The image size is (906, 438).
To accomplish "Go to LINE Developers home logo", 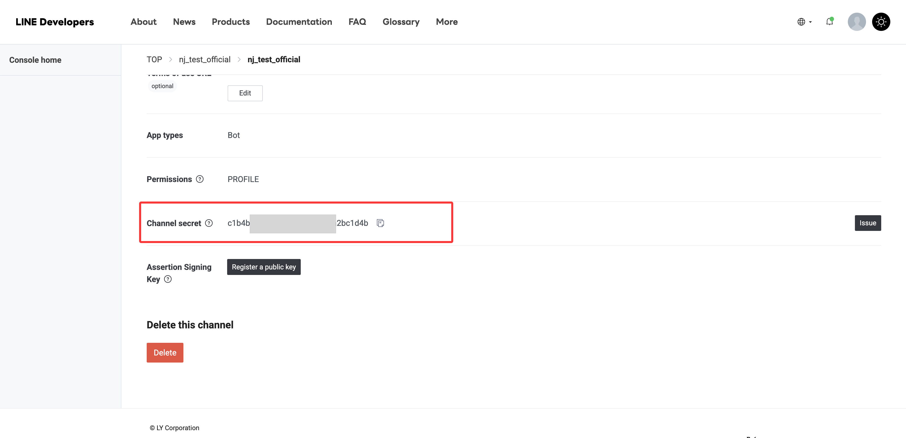I will pyautogui.click(x=55, y=22).
